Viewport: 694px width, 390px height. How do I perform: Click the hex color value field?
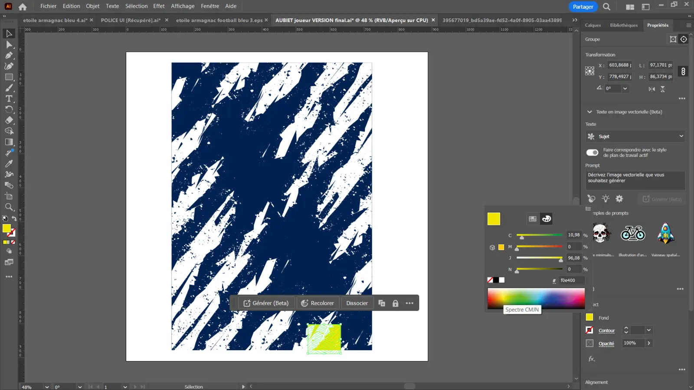[x=571, y=280]
